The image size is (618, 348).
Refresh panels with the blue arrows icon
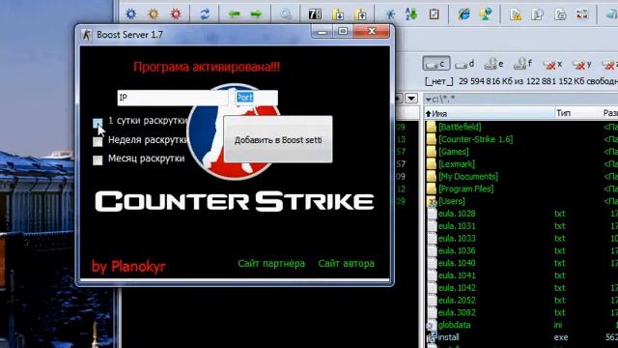pyautogui.click(x=205, y=14)
